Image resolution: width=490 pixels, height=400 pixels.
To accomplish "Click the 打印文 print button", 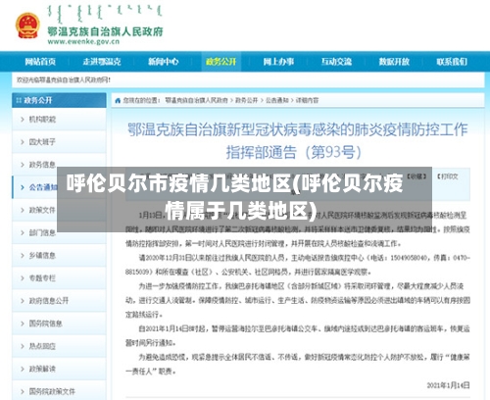I will pos(448,176).
